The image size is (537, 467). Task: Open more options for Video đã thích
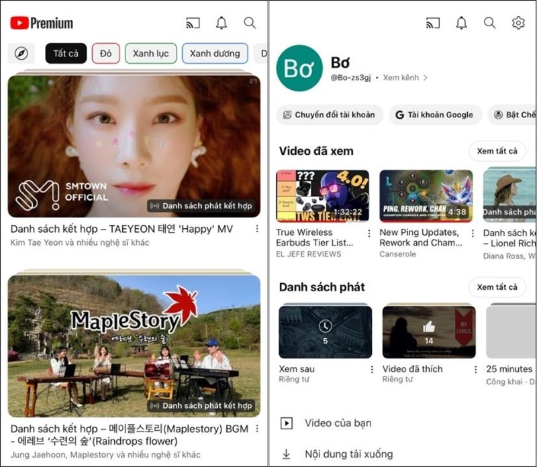pyautogui.click(x=475, y=370)
